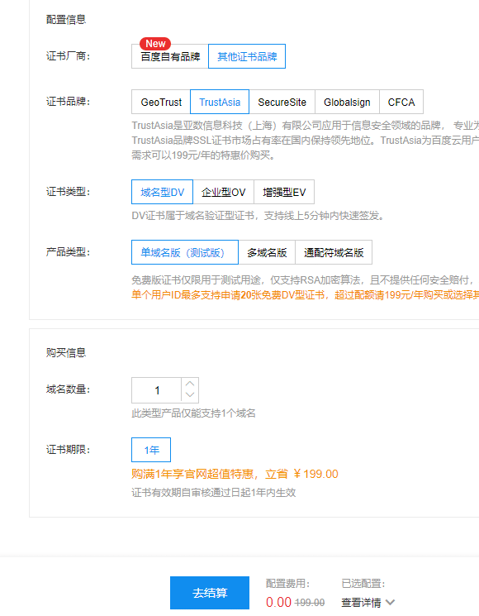
Task: Choose GeoTrust certificate brand
Action: pos(161,103)
